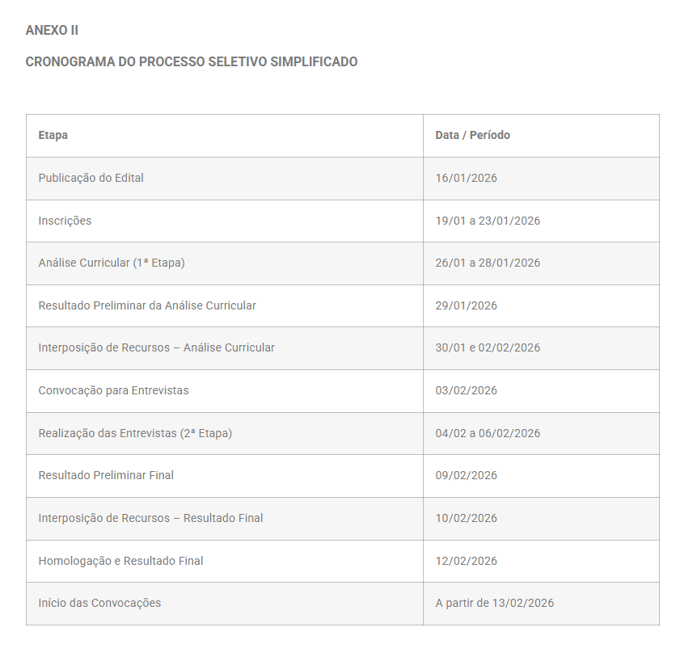Select the Publicação do Edital row
Screen dimensions: 676x661
tap(343, 179)
